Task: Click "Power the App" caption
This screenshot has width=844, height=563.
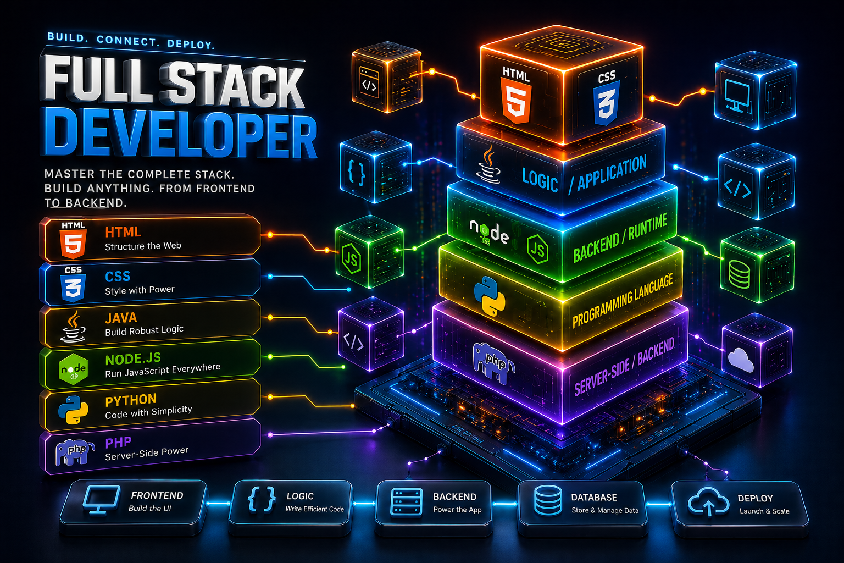Action: 457,510
